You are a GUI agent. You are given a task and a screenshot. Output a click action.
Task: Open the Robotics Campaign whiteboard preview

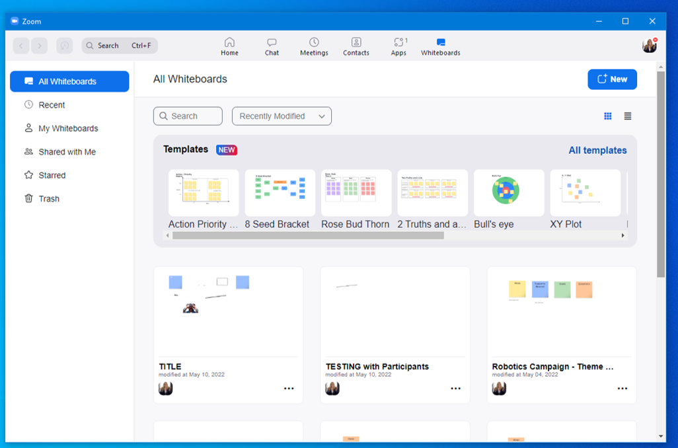[562, 313]
